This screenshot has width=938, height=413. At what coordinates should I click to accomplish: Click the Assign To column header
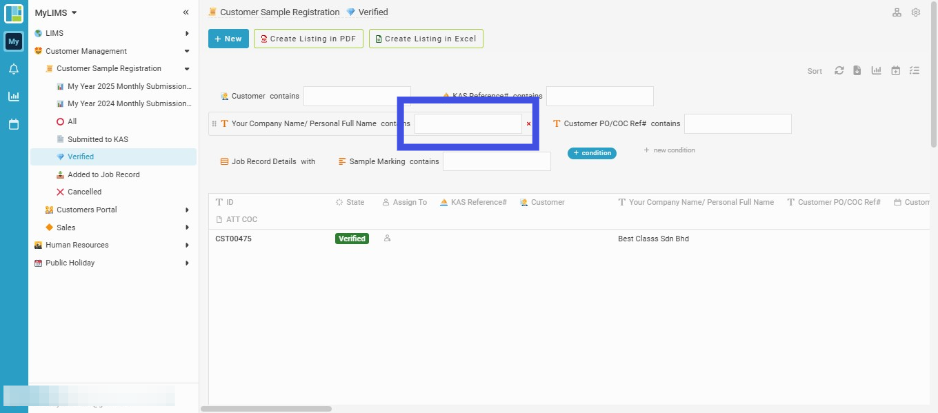tap(405, 202)
